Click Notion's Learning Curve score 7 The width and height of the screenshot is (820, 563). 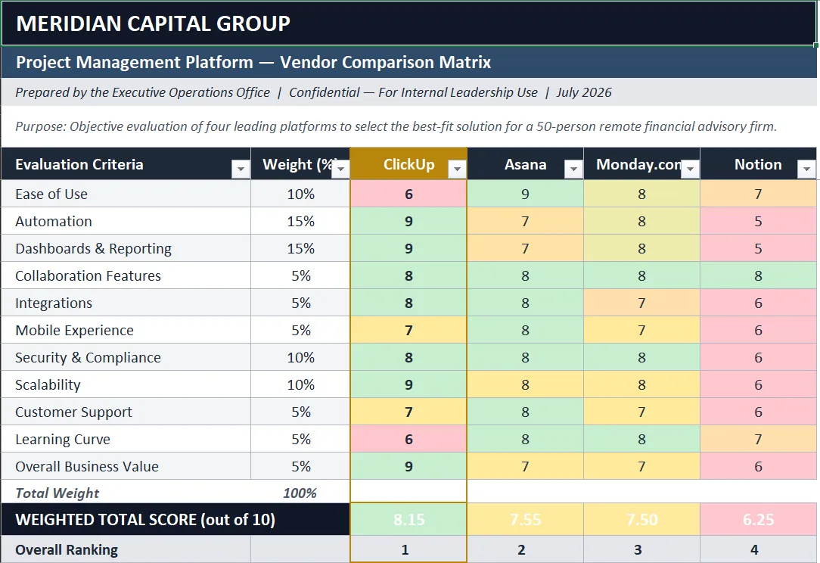pyautogui.click(x=758, y=439)
